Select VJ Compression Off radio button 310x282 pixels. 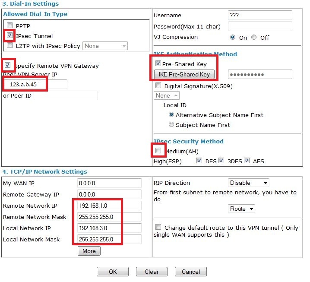click(x=254, y=38)
